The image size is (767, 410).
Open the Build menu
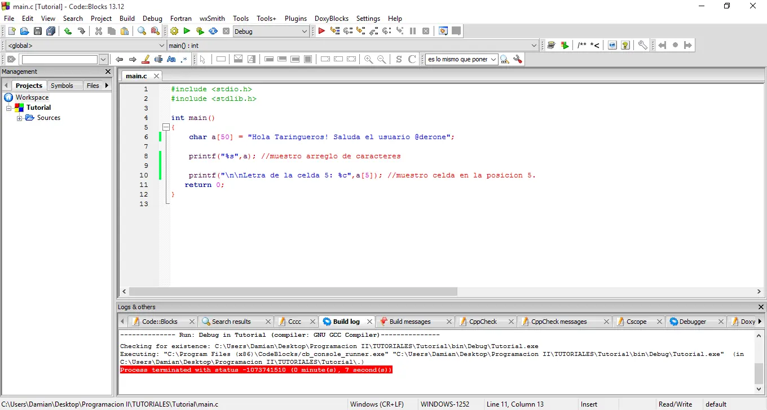pyautogui.click(x=127, y=19)
